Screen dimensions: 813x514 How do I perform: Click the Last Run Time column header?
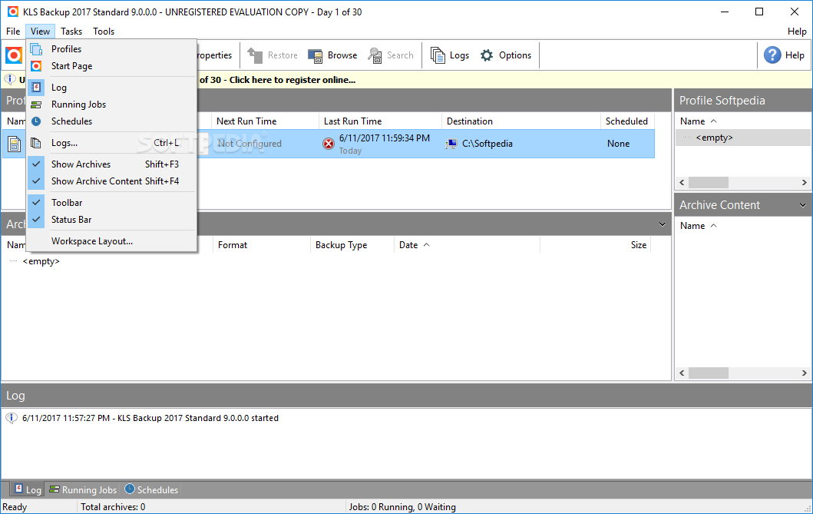click(x=380, y=121)
